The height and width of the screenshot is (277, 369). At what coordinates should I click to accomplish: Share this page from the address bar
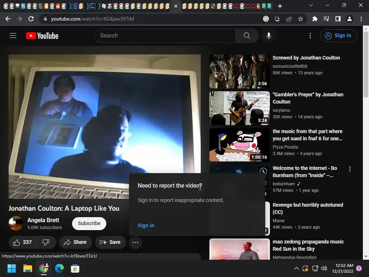(x=289, y=19)
